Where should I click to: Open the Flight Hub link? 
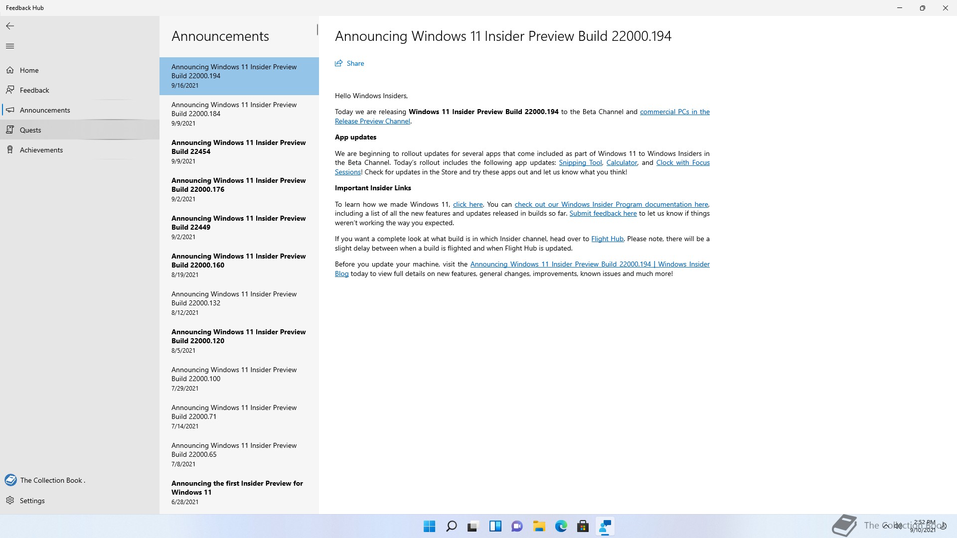(x=607, y=239)
